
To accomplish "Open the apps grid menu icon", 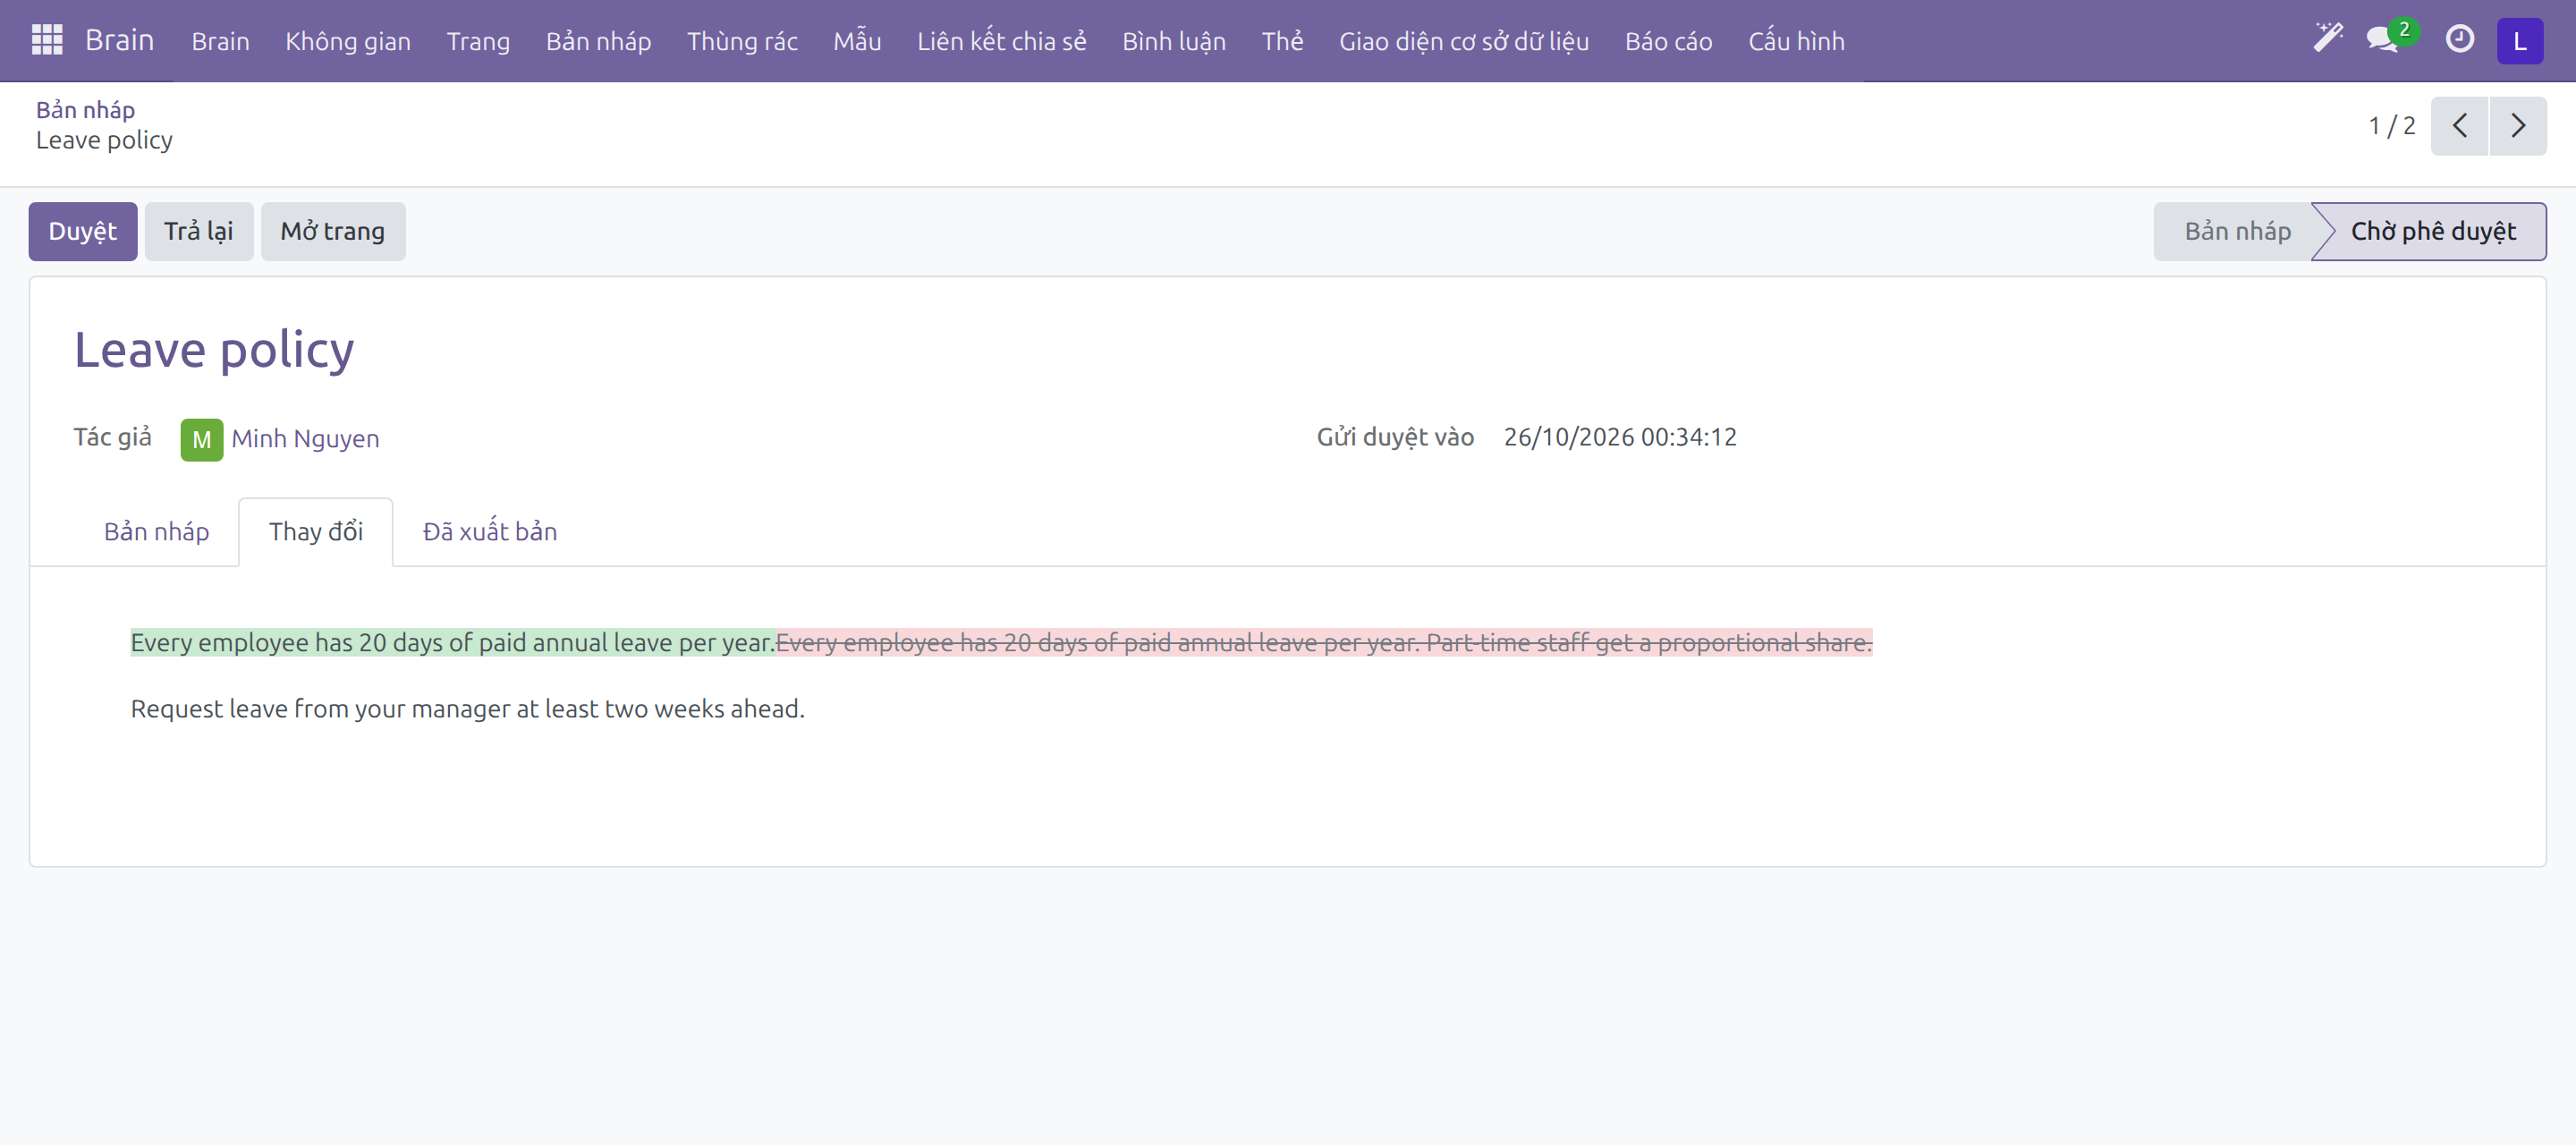I will coord(47,40).
